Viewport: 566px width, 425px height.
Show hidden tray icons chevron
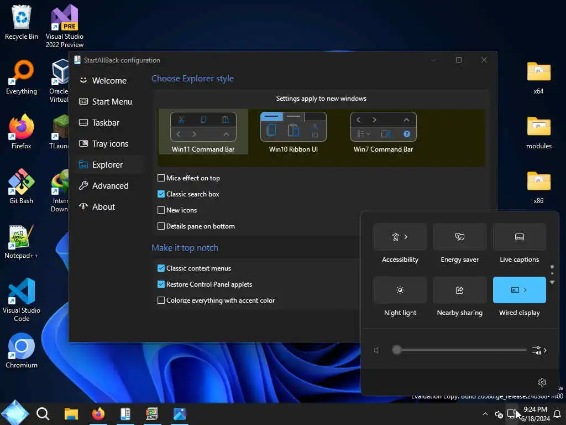(x=485, y=414)
